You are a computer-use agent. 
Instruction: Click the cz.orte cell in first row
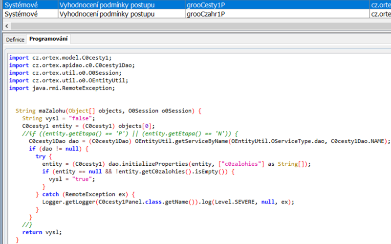[x=380, y=5]
